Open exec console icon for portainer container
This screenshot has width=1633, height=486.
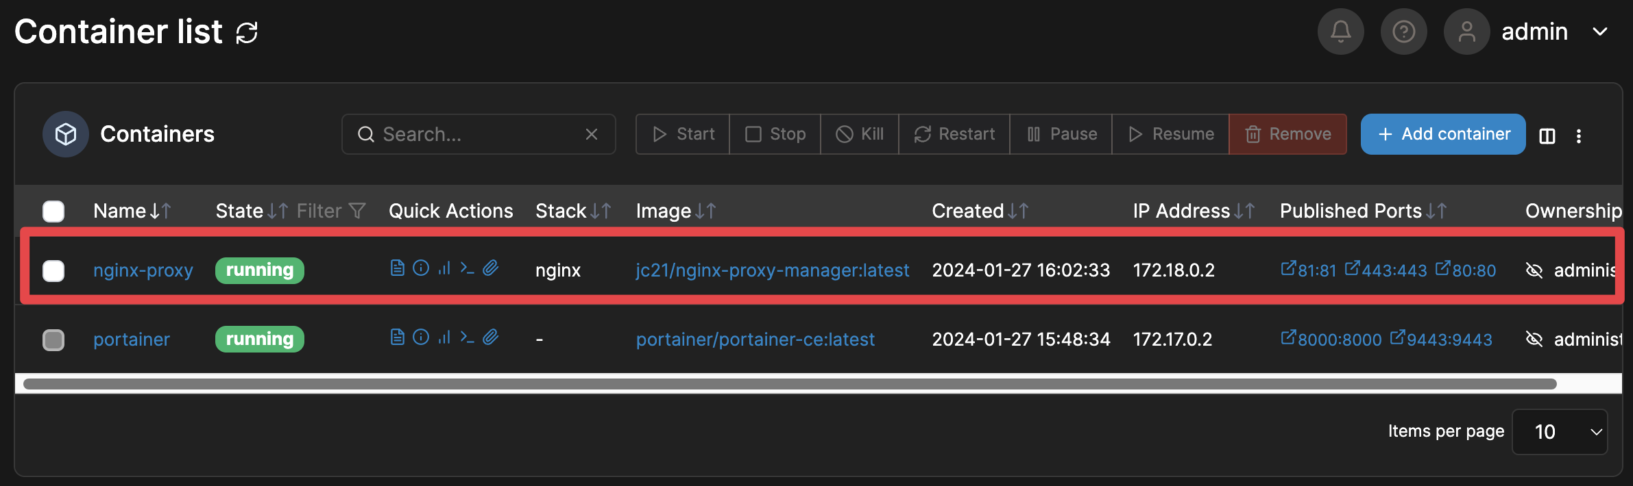pos(467,337)
